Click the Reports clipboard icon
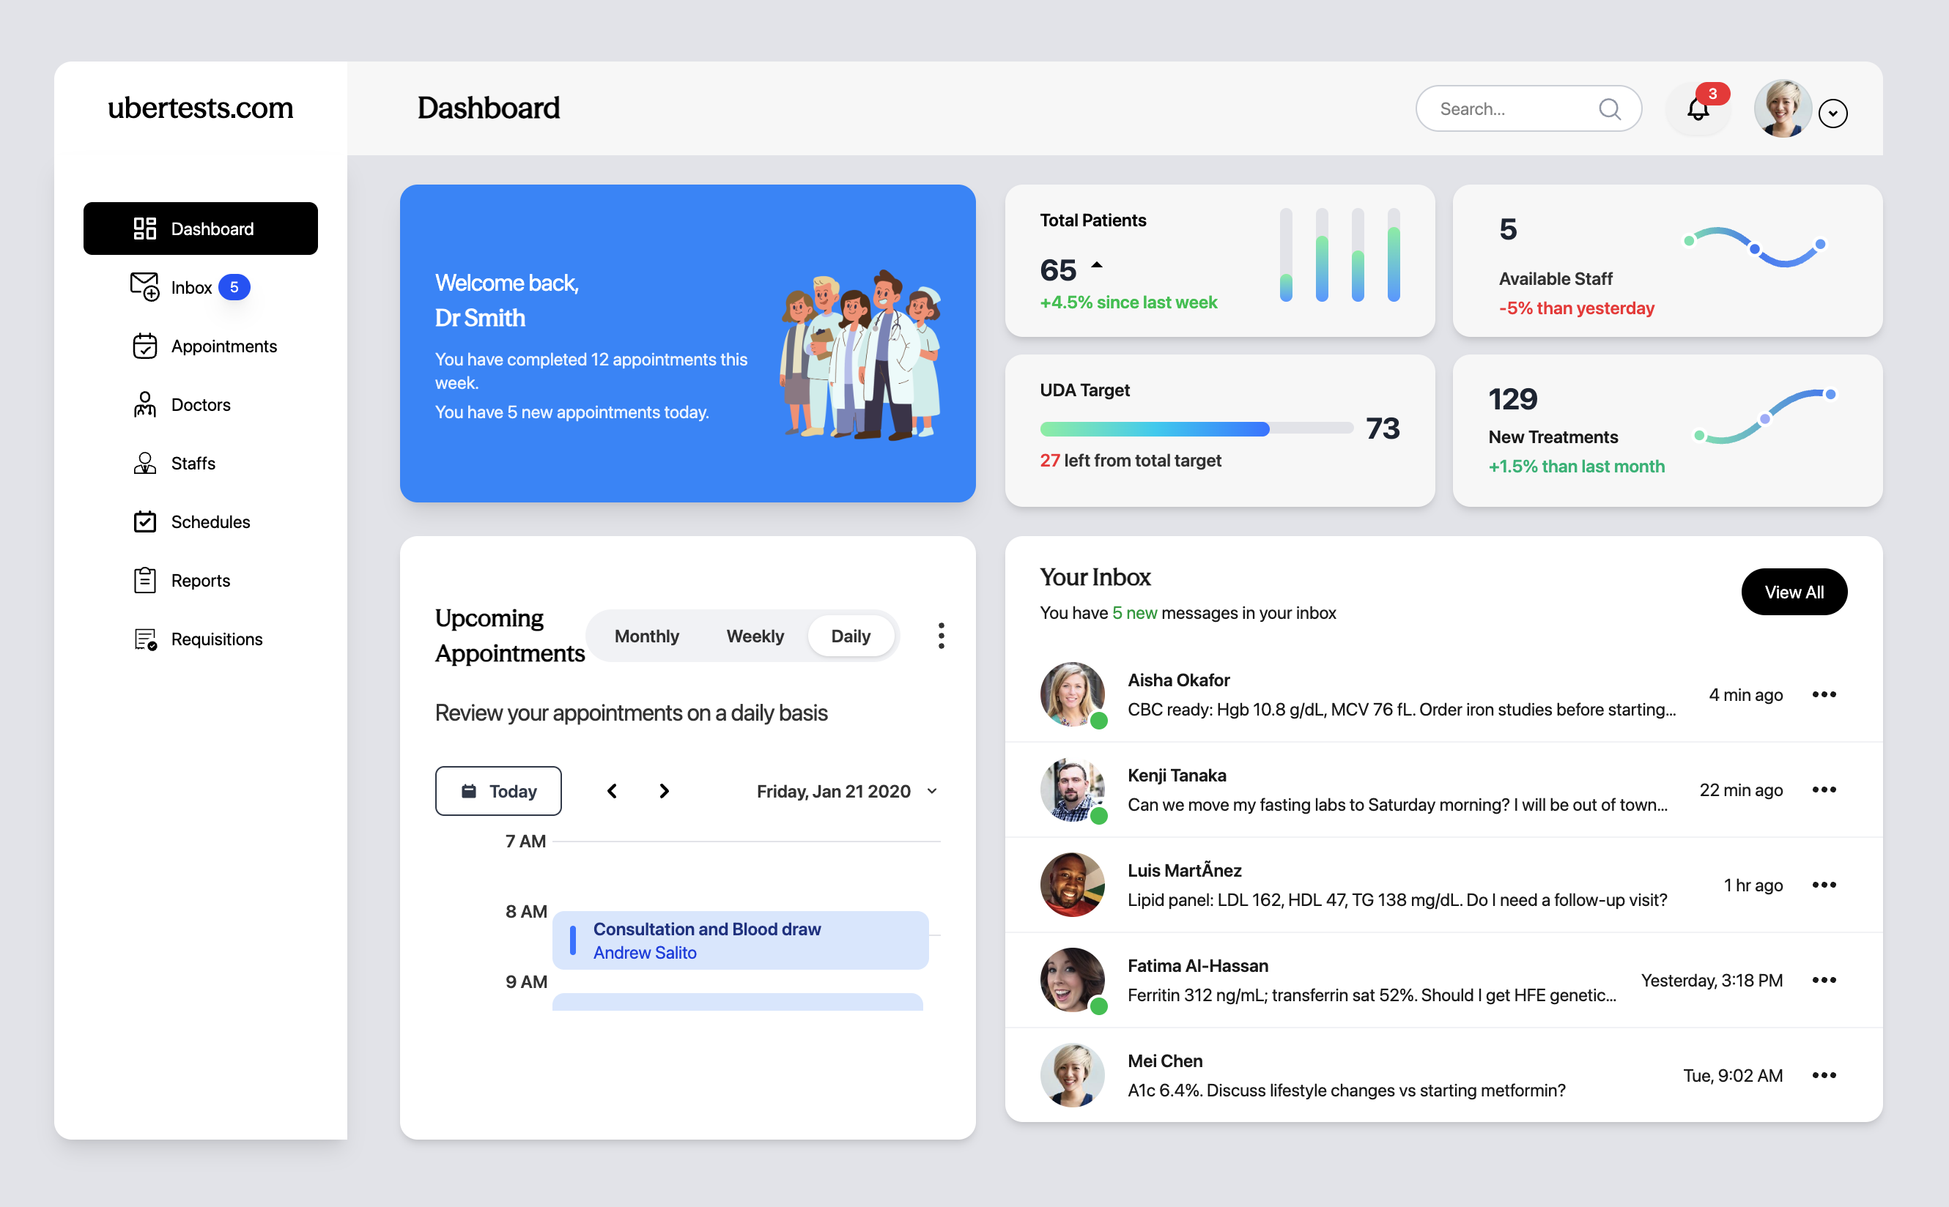This screenshot has height=1207, width=1949. [x=144, y=580]
